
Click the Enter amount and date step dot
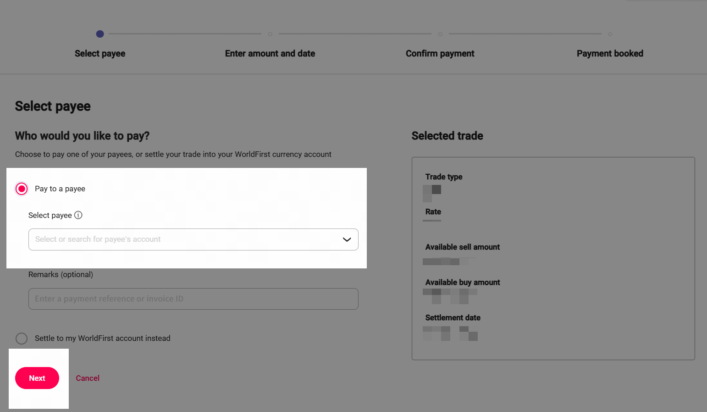pos(270,34)
